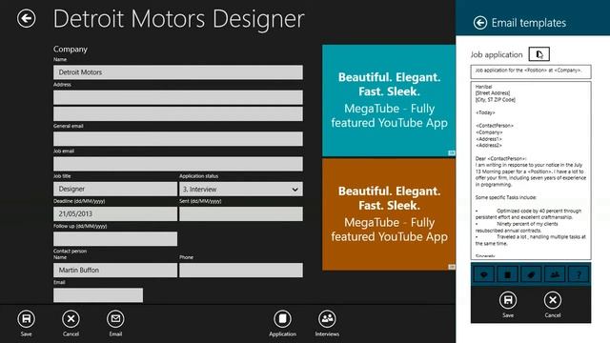The image size is (610, 343).
Task: Click inside the email template body text
Action: click(531, 171)
